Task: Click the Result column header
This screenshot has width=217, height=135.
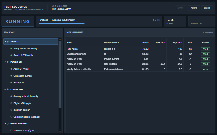Action: 205,43
